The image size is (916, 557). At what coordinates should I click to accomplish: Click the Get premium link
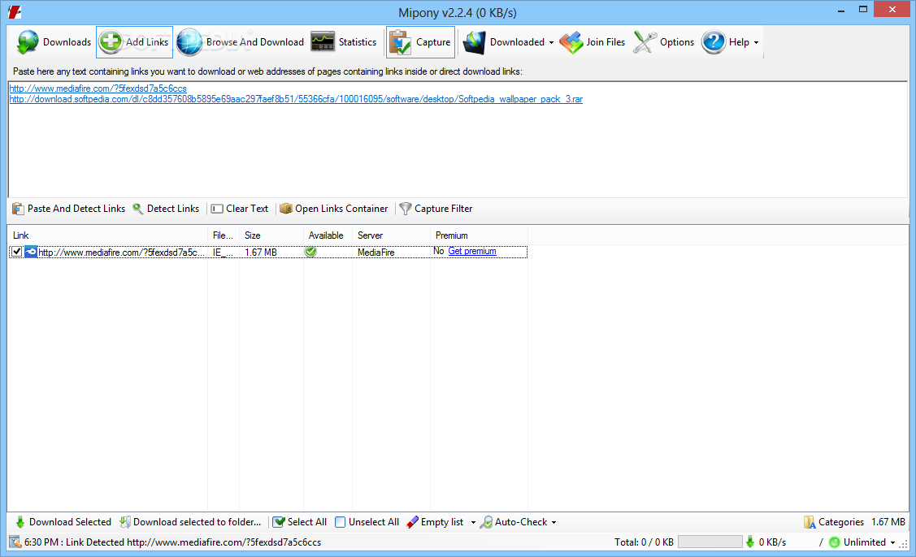click(x=472, y=251)
